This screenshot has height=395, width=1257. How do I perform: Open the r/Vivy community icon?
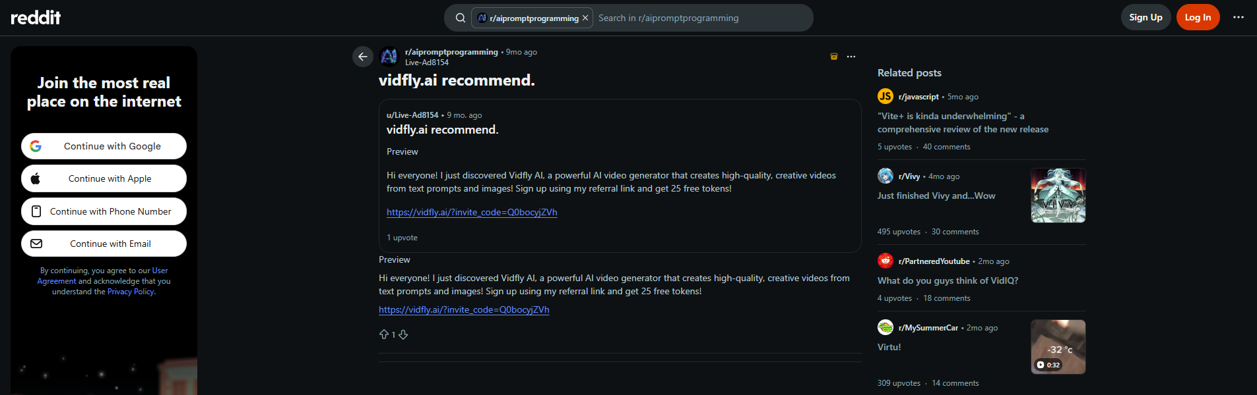click(x=886, y=176)
